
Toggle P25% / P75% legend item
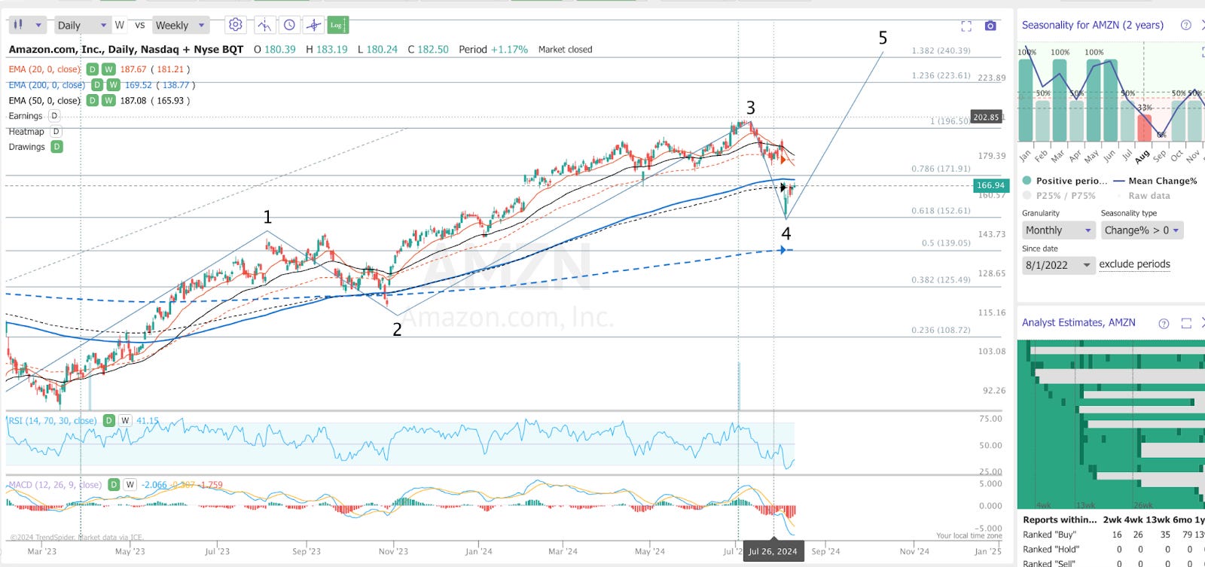tap(1059, 196)
